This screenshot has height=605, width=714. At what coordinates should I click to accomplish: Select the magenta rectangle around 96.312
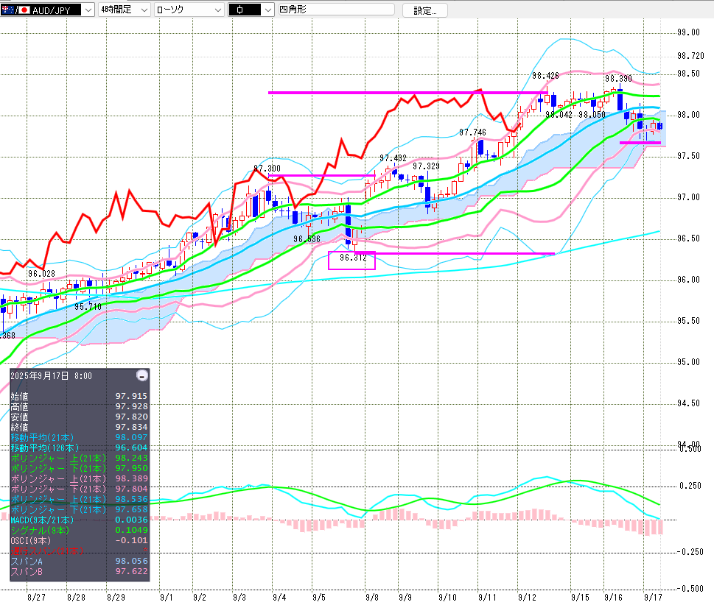pyautogui.click(x=351, y=260)
